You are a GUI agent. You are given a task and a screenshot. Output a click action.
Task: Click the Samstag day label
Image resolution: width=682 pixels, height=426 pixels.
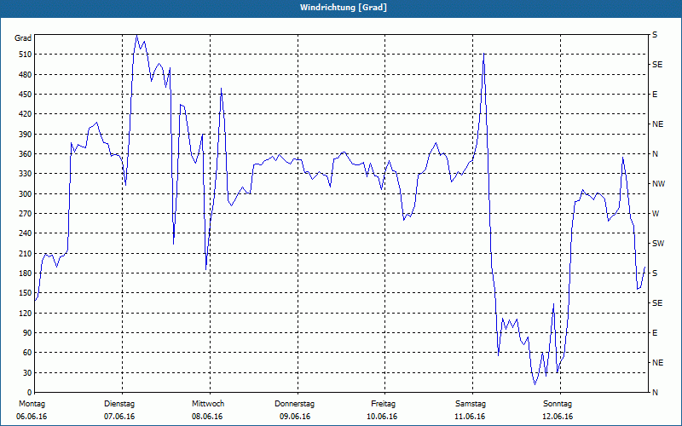[x=471, y=404]
